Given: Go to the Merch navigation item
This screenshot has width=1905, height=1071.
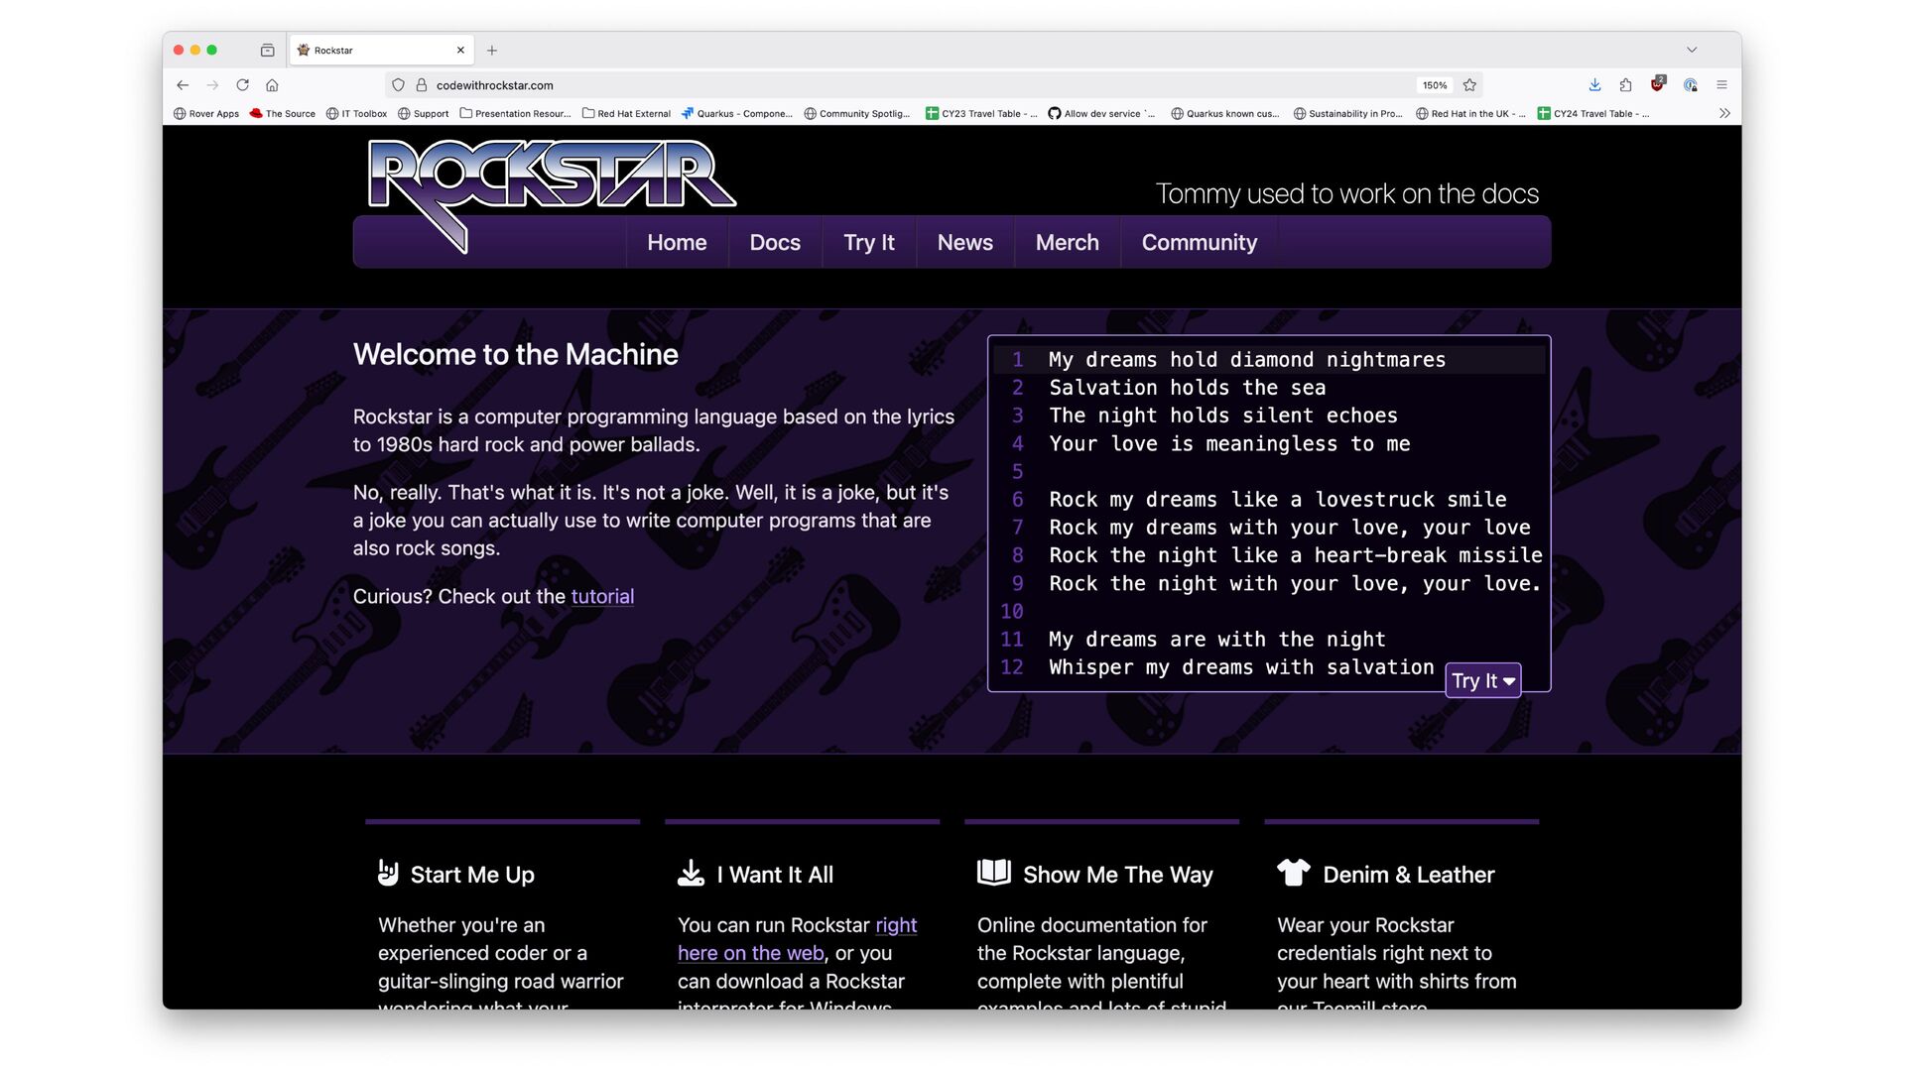Looking at the screenshot, I should click(x=1067, y=243).
